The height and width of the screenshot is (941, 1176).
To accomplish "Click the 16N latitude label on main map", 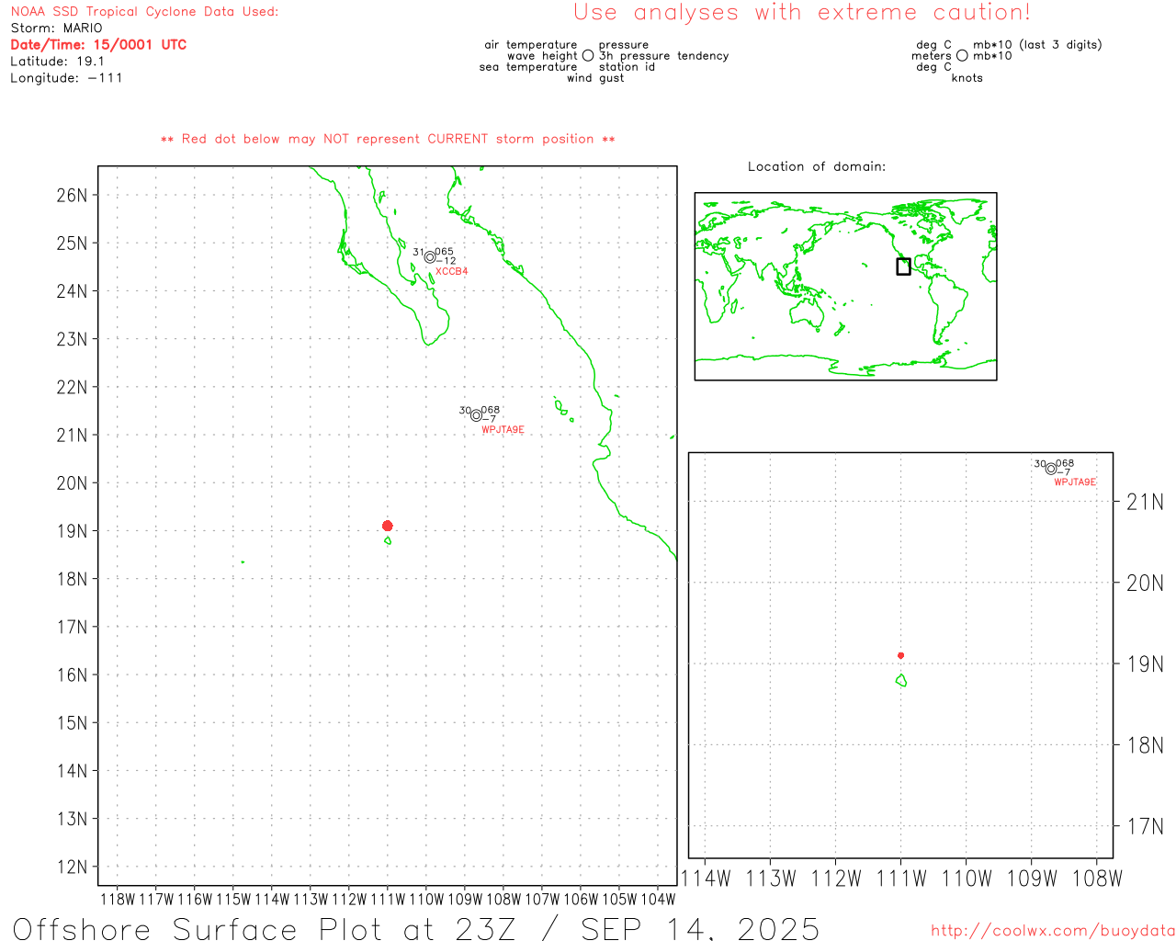I will (x=72, y=675).
